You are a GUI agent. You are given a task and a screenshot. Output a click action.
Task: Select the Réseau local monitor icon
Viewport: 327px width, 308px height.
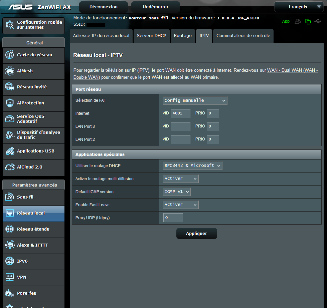[10, 213]
